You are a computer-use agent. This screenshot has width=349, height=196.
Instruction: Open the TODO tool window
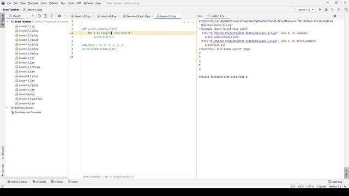point(73,182)
